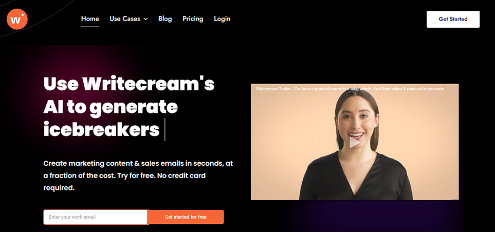495x232 pixels.
Task: Click the text cursor bar after 'icebreakers'
Action: [165, 129]
